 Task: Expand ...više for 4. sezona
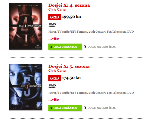click(x=54, y=38)
